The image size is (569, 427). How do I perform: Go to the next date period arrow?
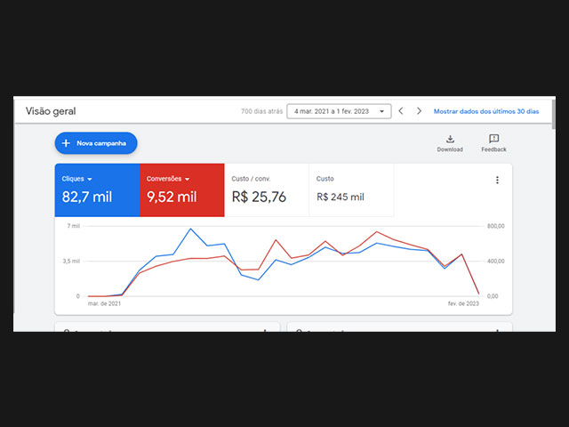point(419,111)
